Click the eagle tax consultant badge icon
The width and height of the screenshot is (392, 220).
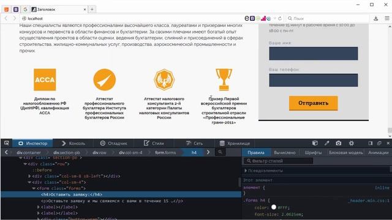click(164, 80)
